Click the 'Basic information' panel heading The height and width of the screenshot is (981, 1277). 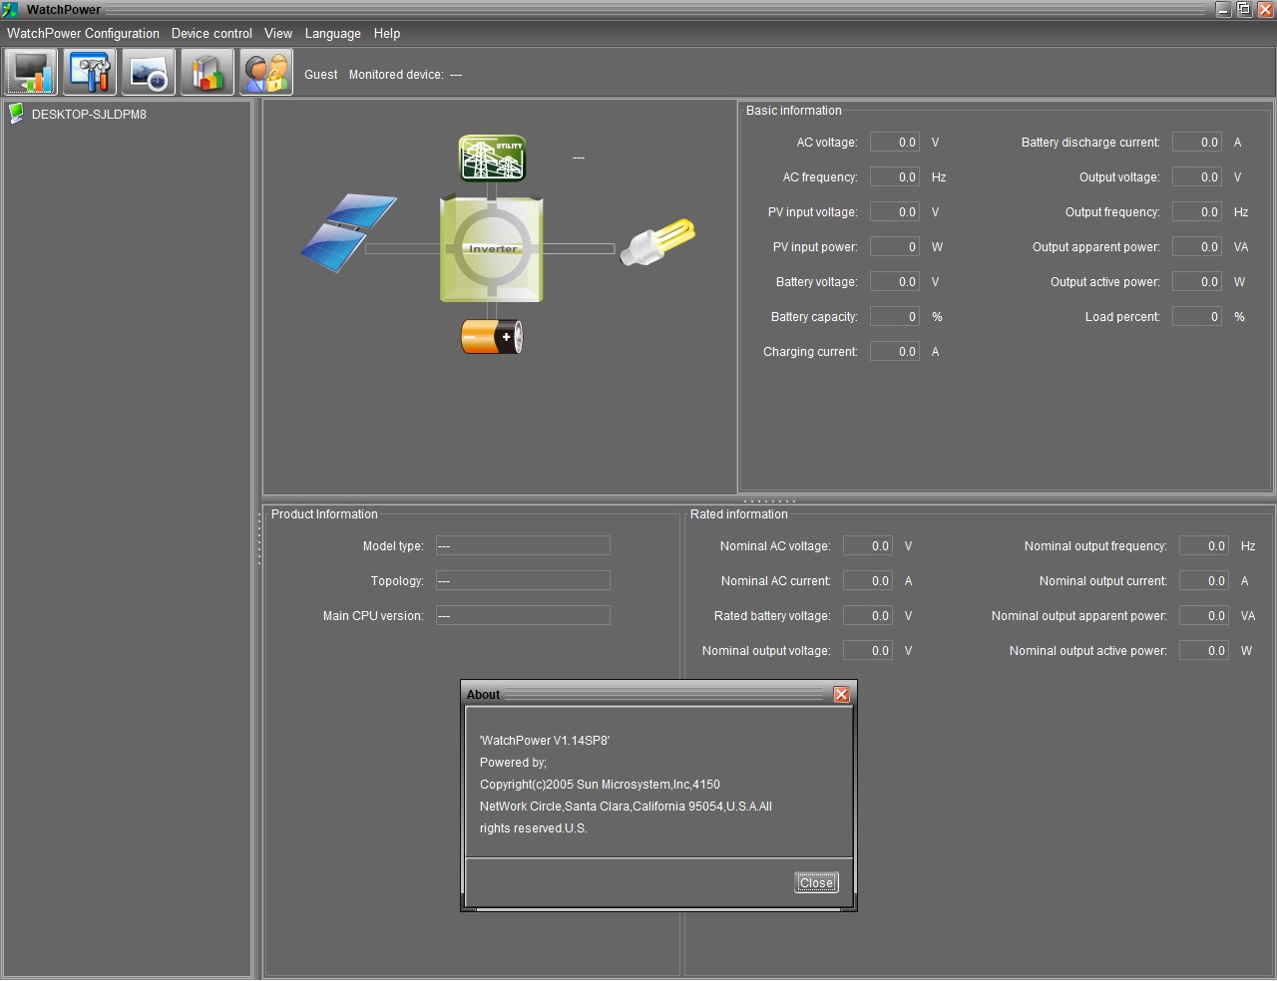pyautogui.click(x=794, y=111)
